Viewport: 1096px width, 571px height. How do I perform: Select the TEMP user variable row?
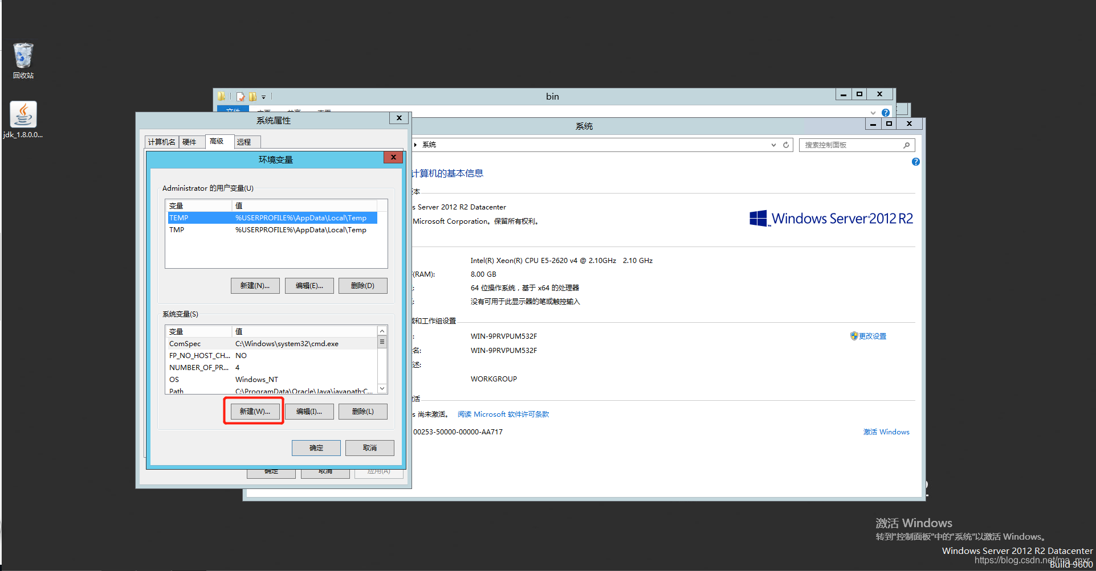click(x=272, y=218)
